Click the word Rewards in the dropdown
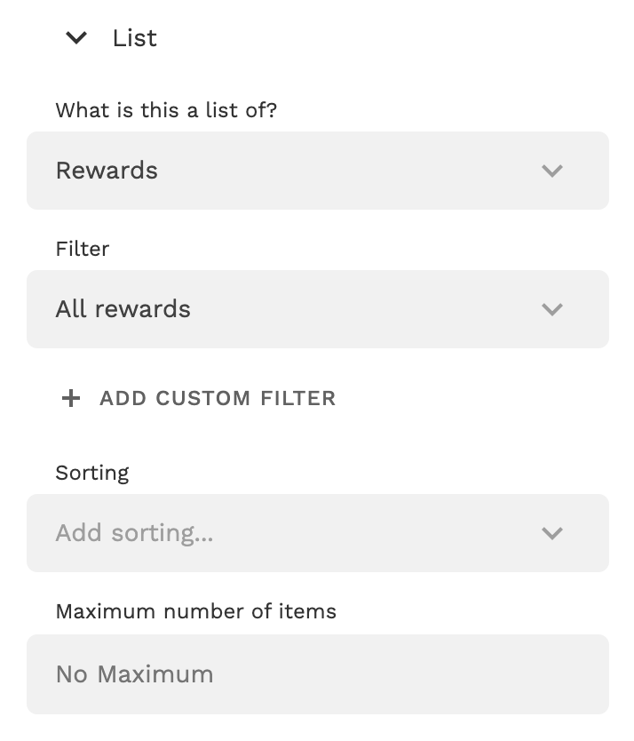The height and width of the screenshot is (741, 634). (x=107, y=171)
